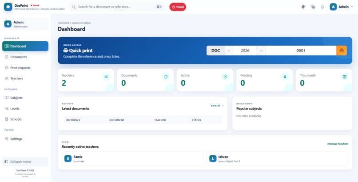The image size is (358, 182).
Task: Click the 0001 reference number field
Action: (301, 51)
